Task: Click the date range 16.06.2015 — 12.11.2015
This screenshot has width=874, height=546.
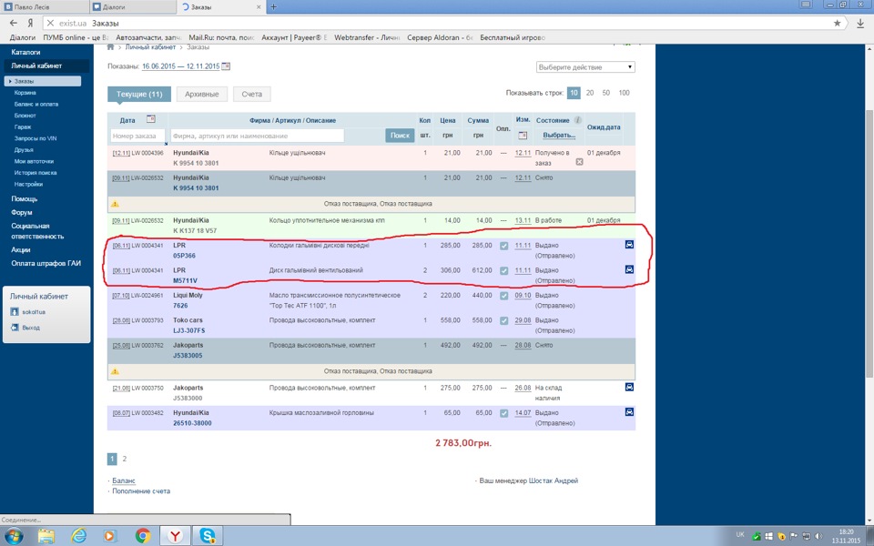Action: coord(180,66)
